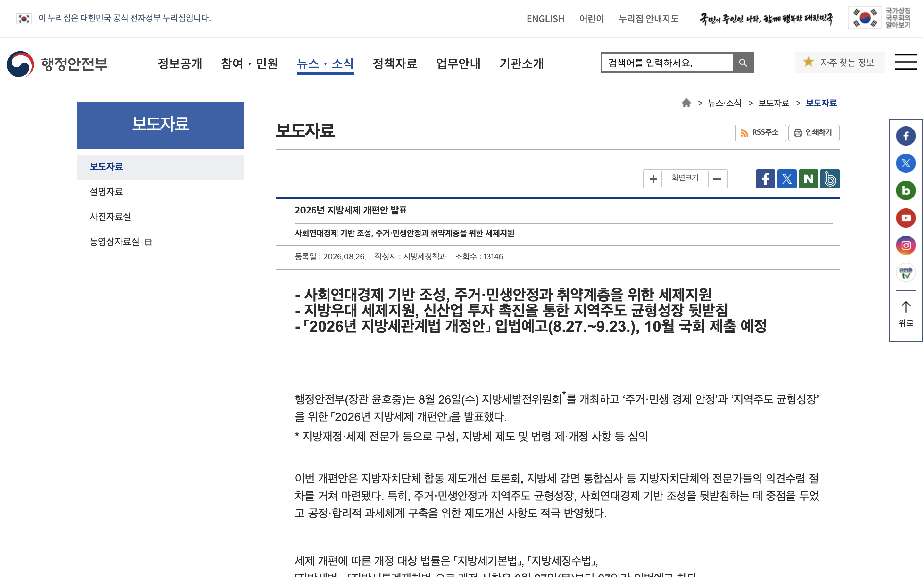Share article via the green Naver N icon

(808, 179)
